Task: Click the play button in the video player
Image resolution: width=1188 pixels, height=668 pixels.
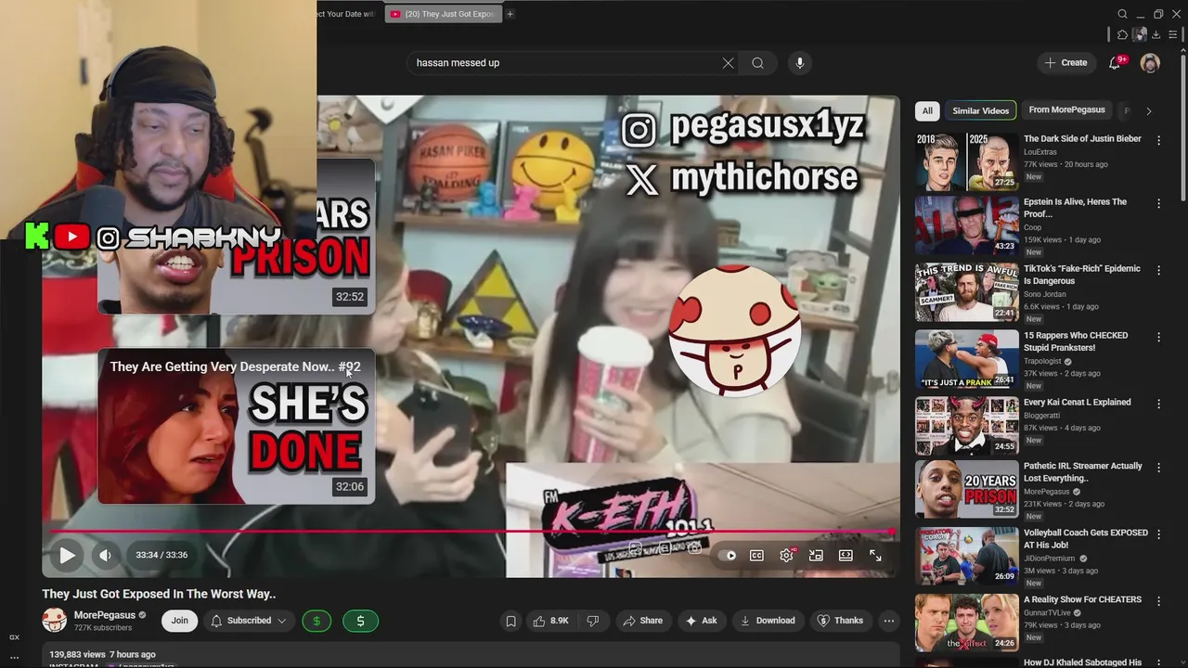Action: tap(67, 555)
